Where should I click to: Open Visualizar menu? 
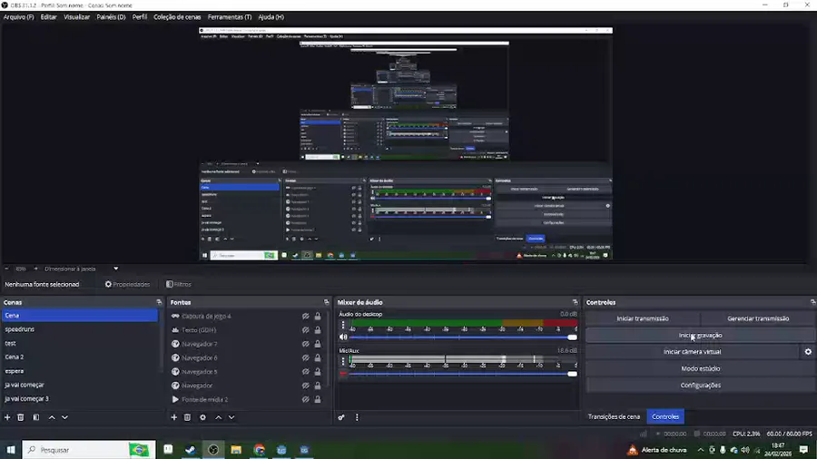tap(76, 17)
